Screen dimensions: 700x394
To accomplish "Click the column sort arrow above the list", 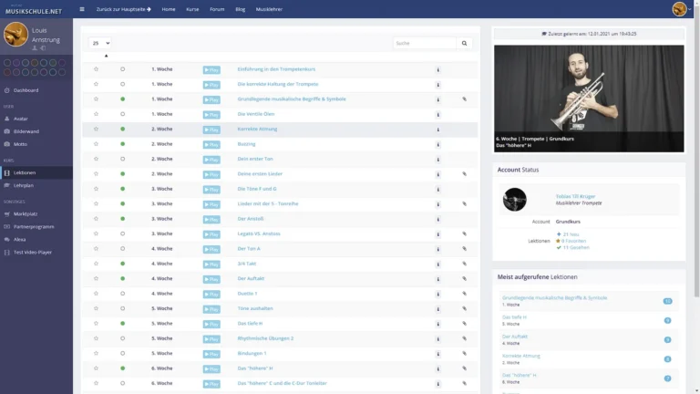I will (x=107, y=56).
